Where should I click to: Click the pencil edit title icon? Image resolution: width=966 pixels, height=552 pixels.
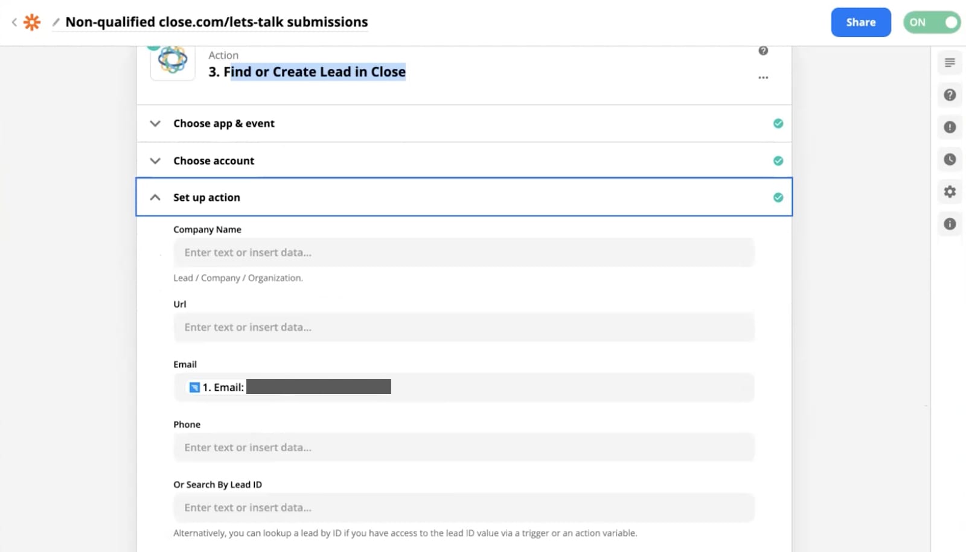point(56,22)
